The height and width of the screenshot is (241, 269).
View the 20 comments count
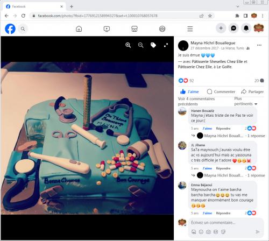coord(259,81)
